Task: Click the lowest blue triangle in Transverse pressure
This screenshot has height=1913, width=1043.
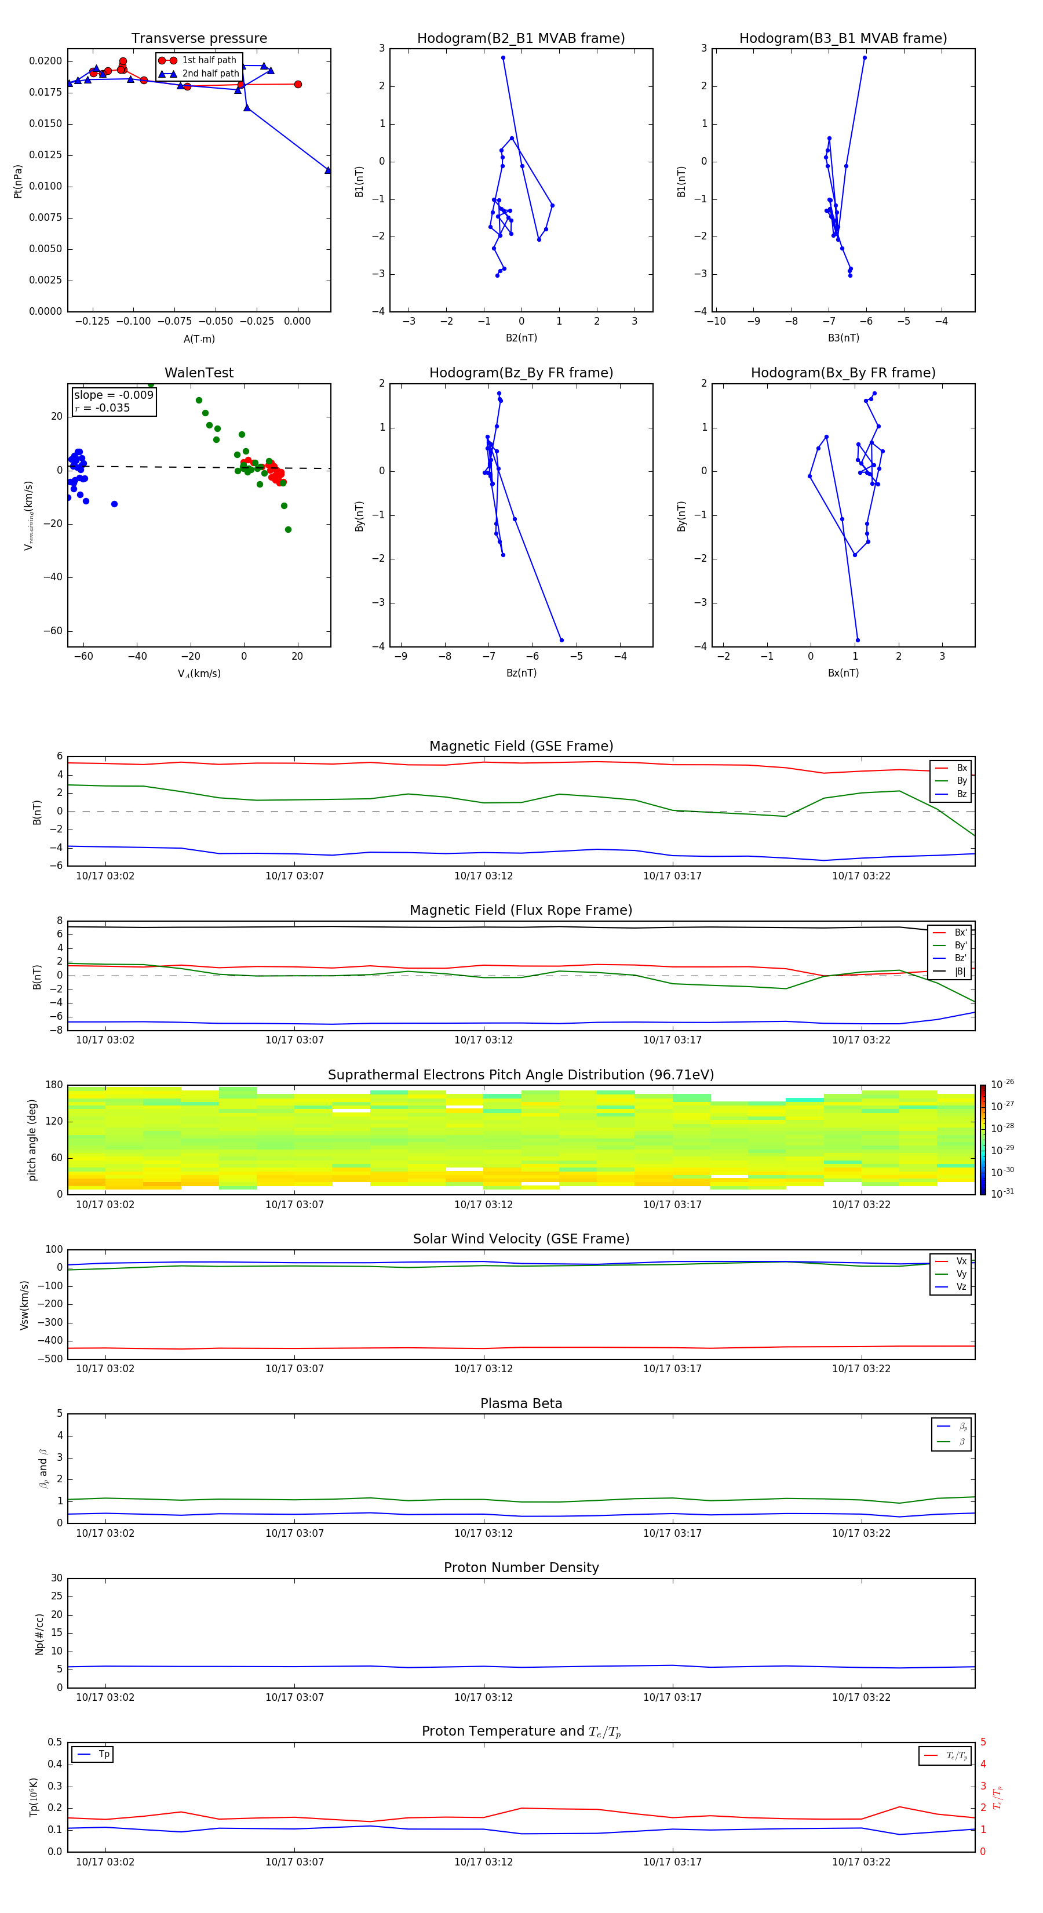Action: click(x=327, y=170)
